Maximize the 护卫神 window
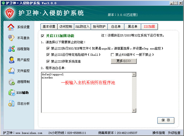The height and width of the screenshot is (136, 184). (x=176, y=3)
